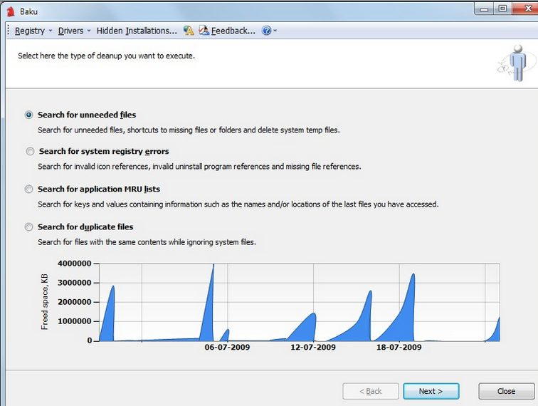Click the 1000000 axis value
This screenshot has width=538, height=406.
tap(75, 321)
